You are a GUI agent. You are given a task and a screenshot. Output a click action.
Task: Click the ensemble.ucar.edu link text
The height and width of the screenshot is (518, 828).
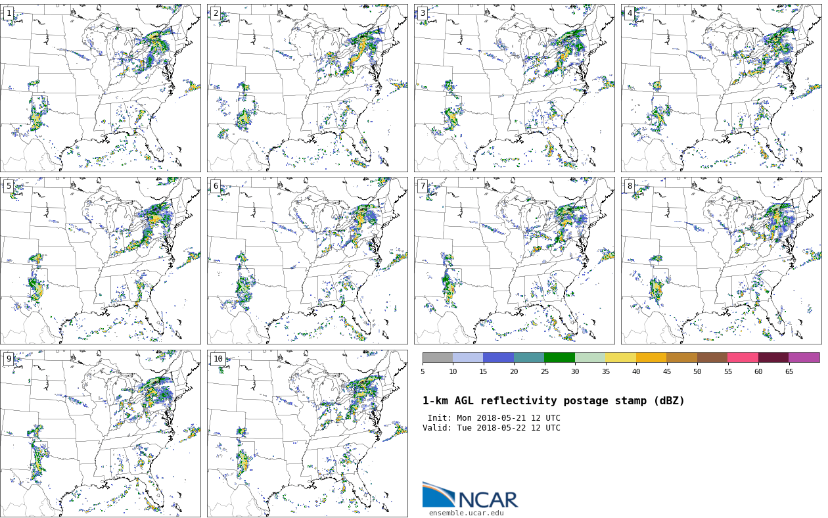[x=466, y=513]
